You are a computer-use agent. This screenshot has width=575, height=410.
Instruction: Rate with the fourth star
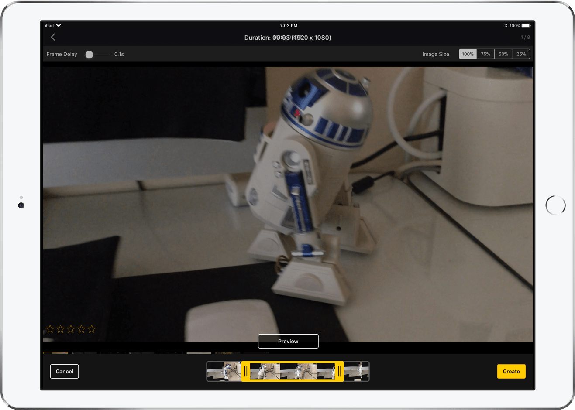pyautogui.click(x=81, y=329)
